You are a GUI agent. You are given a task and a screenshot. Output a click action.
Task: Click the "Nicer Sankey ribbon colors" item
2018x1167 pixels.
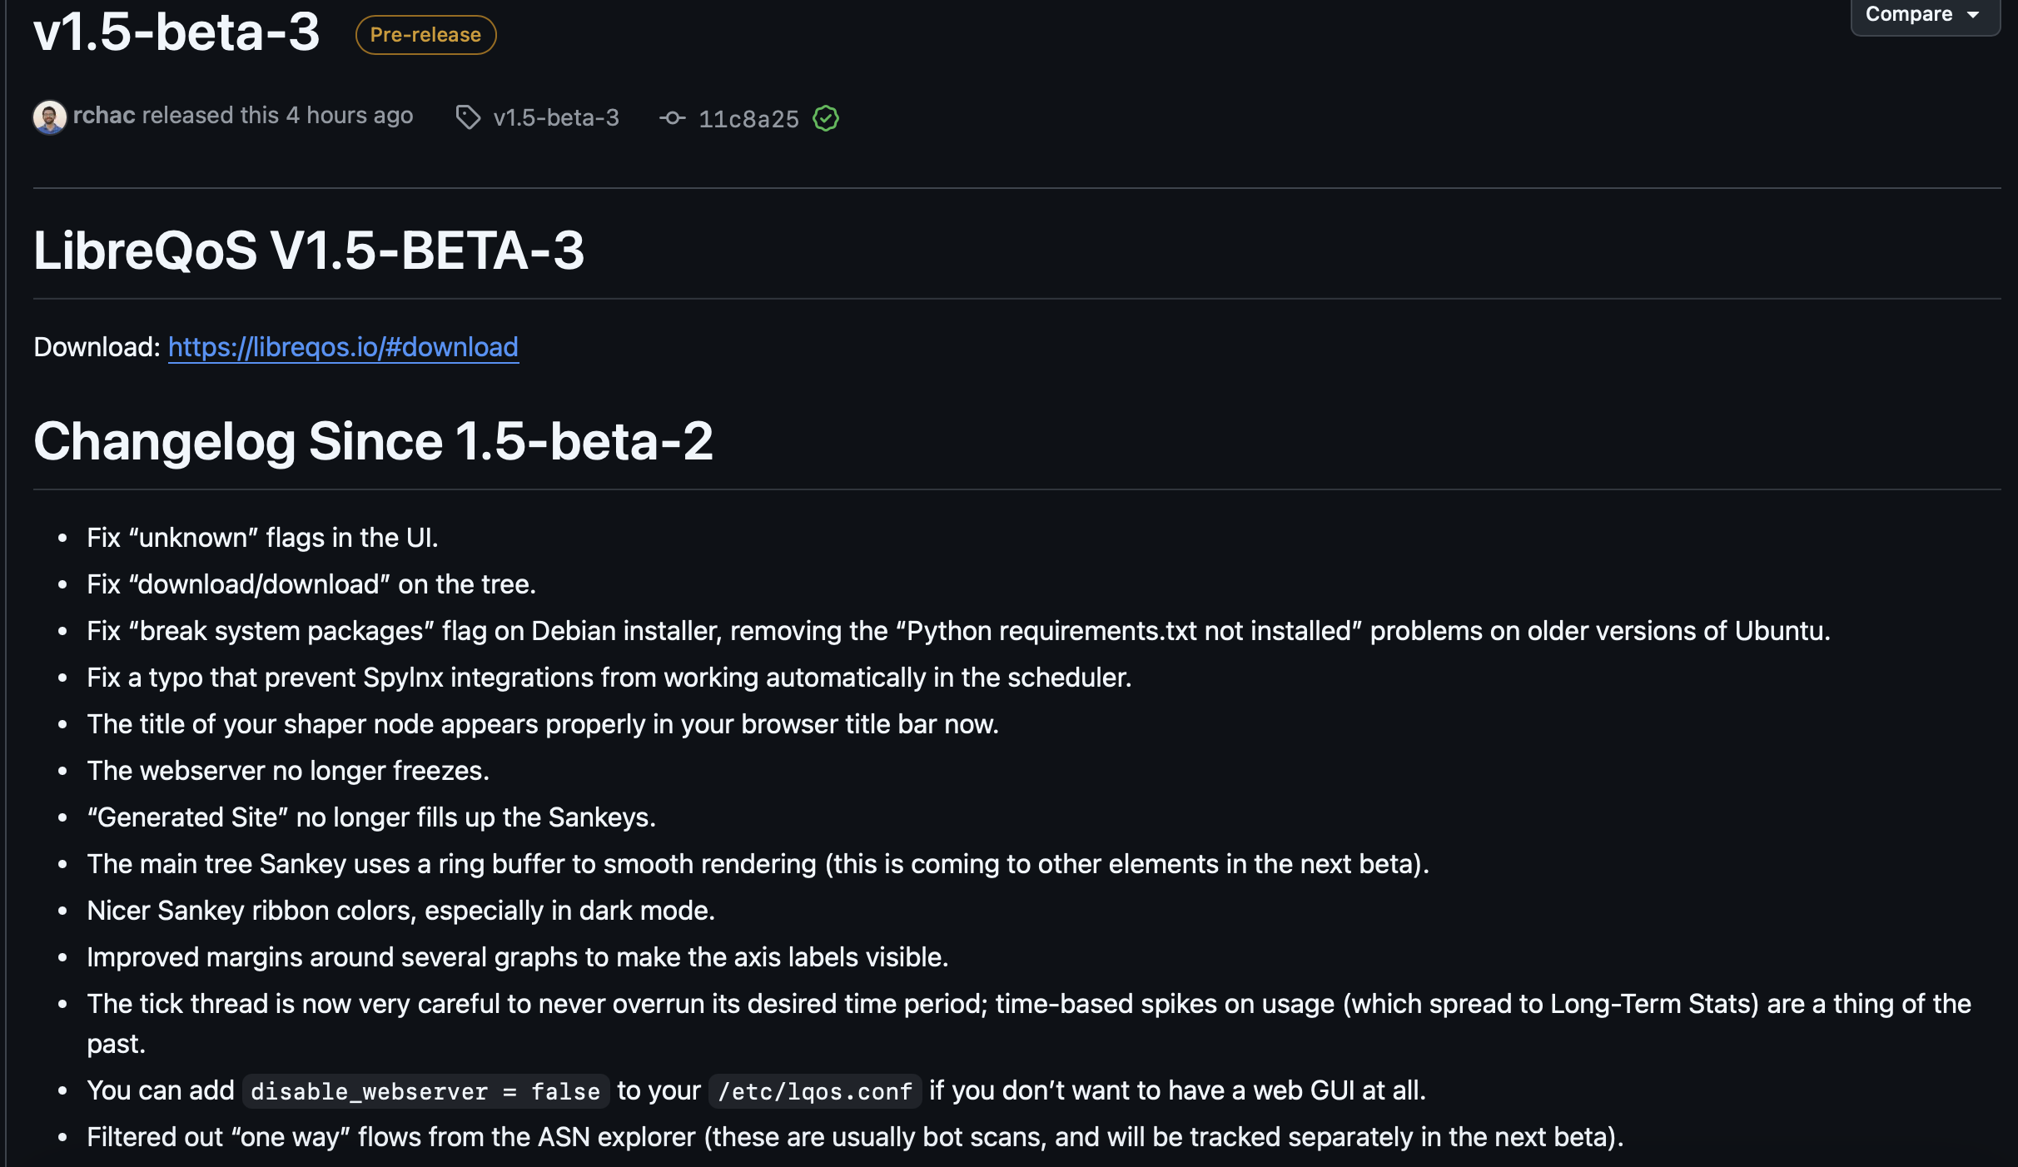point(400,911)
